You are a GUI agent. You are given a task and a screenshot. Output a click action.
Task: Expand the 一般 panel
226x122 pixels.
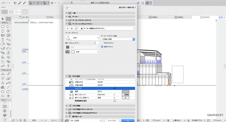pos(67,13)
